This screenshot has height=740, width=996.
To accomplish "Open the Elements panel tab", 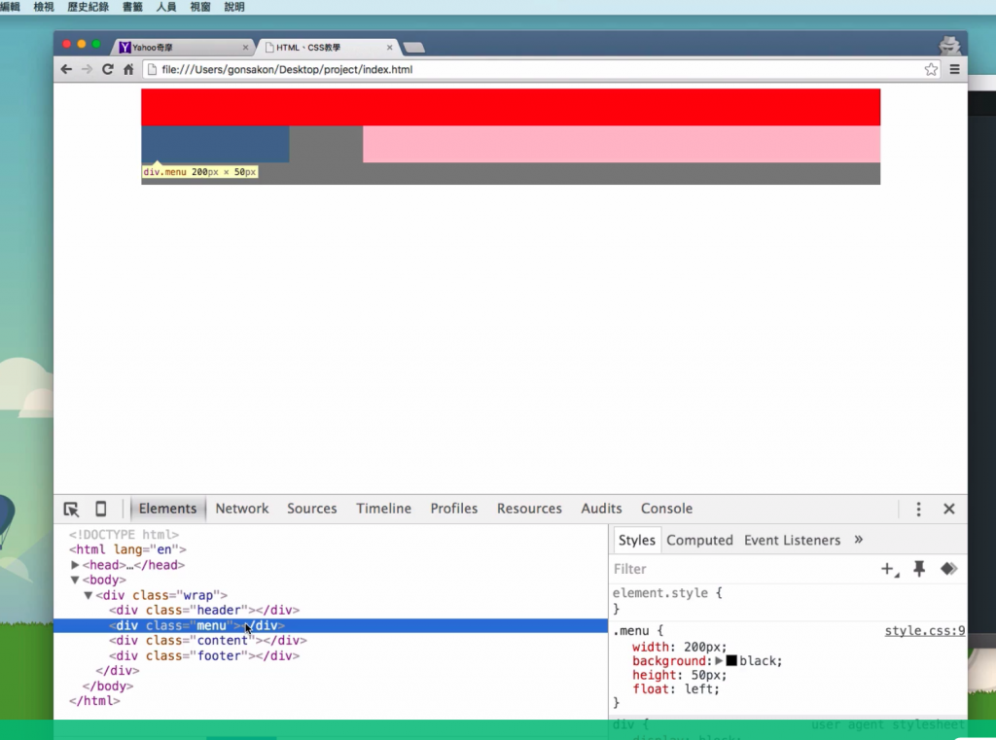I will click(167, 509).
